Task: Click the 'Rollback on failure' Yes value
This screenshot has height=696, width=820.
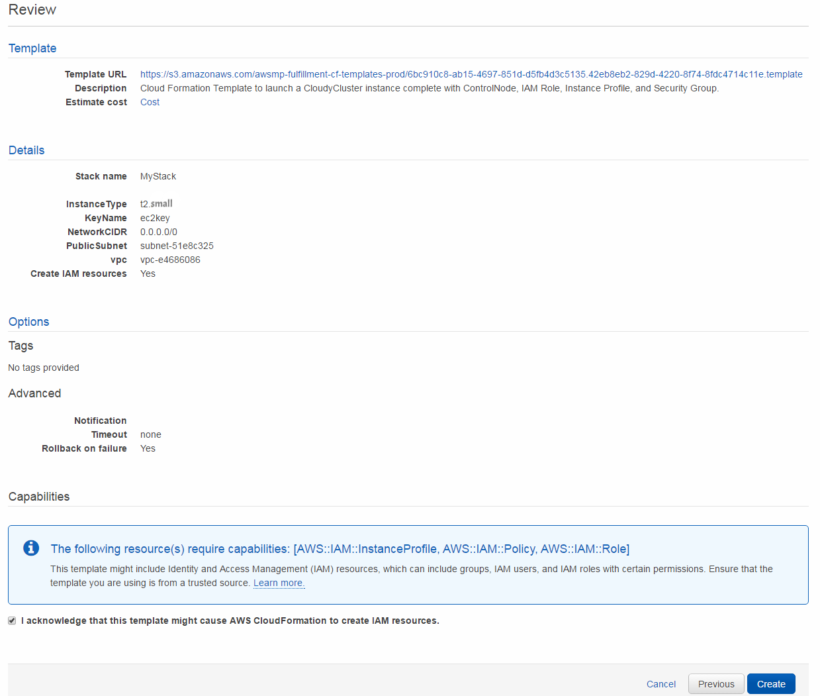Action: coord(148,448)
